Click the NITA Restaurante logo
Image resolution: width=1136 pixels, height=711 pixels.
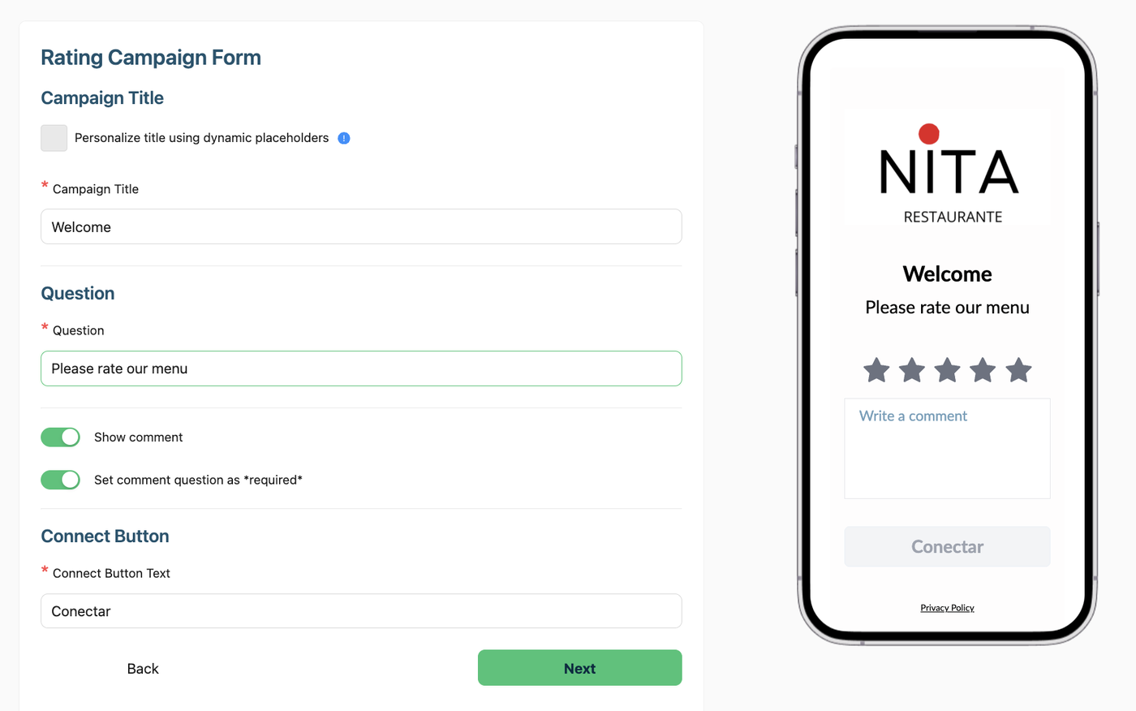coord(947,166)
